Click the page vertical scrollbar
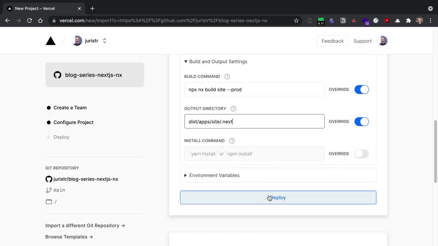This screenshot has width=438, height=246. [435, 151]
